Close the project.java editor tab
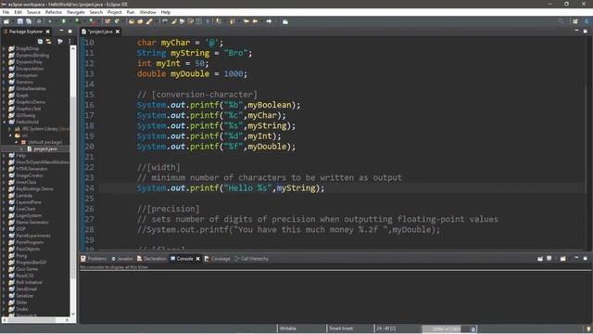Viewport: 593px width, 334px height. (118, 32)
